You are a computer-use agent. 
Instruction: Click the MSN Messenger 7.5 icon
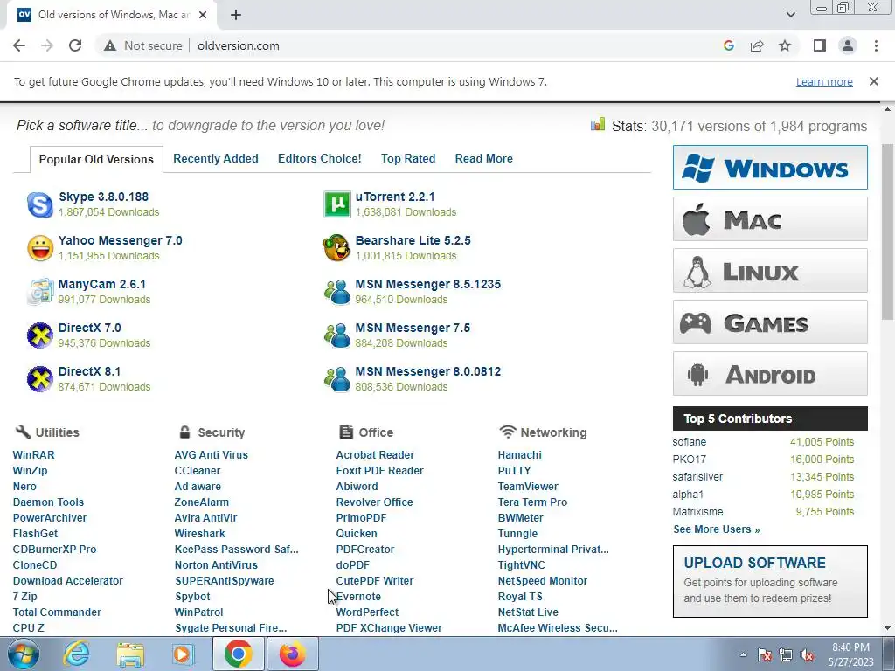[x=336, y=335]
